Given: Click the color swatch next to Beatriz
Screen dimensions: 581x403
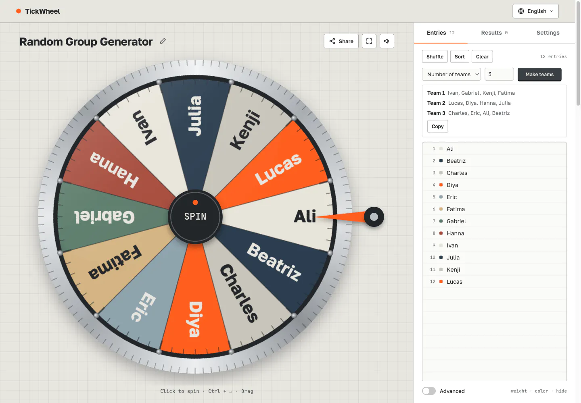Looking at the screenshot, I should 441,161.
